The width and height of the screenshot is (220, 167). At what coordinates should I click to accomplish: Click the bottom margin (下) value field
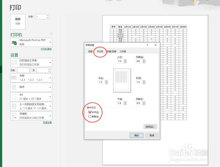[121, 103]
